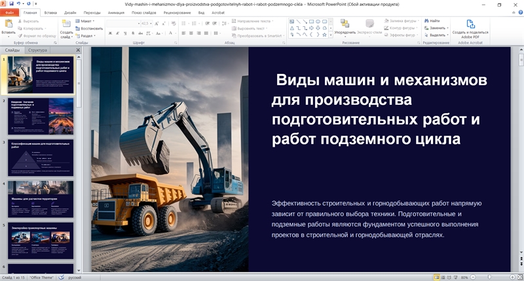Select the rectangle shape in the gallery
The image size is (524, 281).
tap(311, 22)
